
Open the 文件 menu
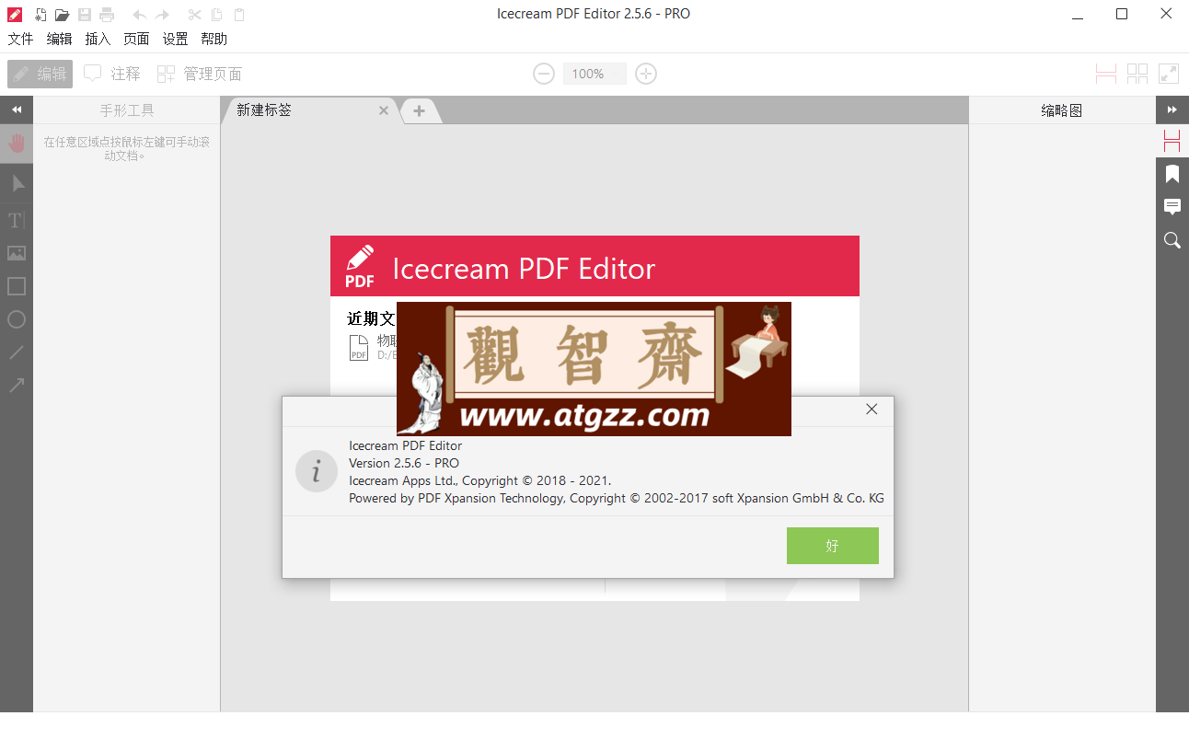[20, 39]
